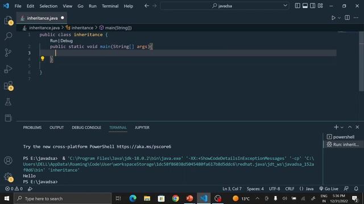Select the inheritance.java editor tab

pyautogui.click(x=42, y=18)
